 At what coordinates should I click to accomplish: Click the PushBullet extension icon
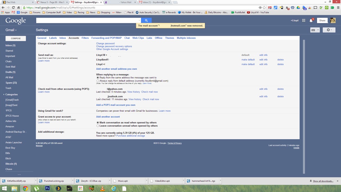[332, 8]
